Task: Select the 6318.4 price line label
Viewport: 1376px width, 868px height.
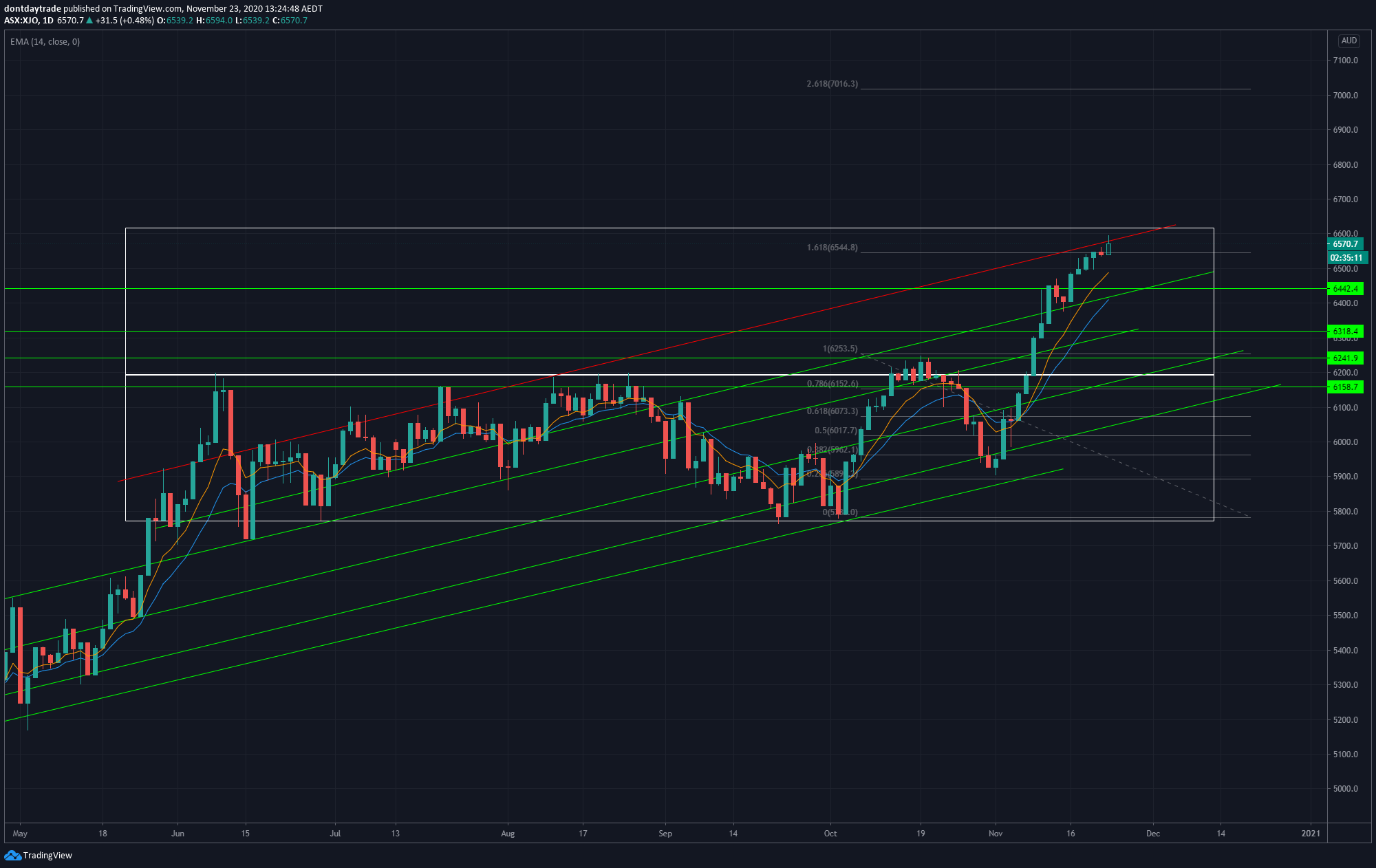Action: [x=1345, y=332]
